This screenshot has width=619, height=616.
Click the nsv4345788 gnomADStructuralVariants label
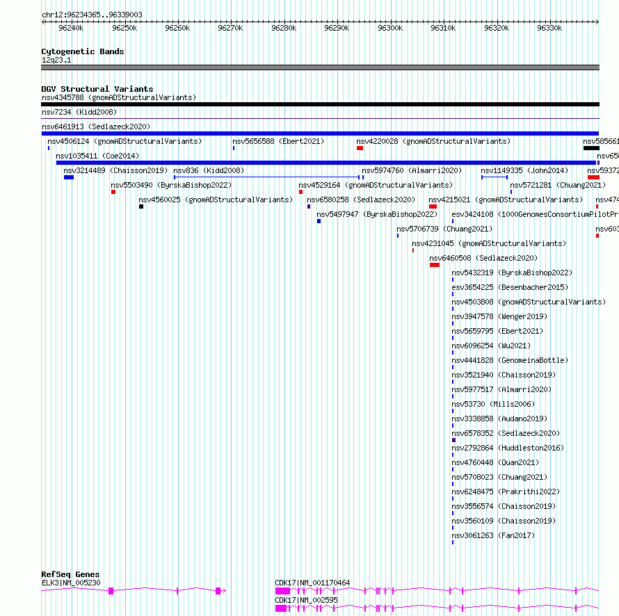pos(119,97)
